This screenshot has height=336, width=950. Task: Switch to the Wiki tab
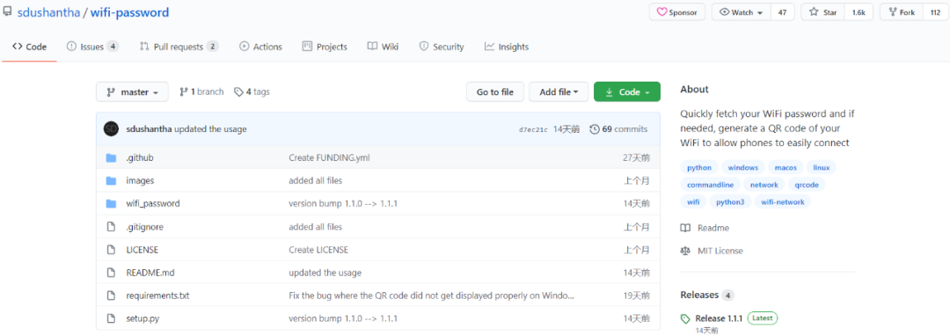383,47
